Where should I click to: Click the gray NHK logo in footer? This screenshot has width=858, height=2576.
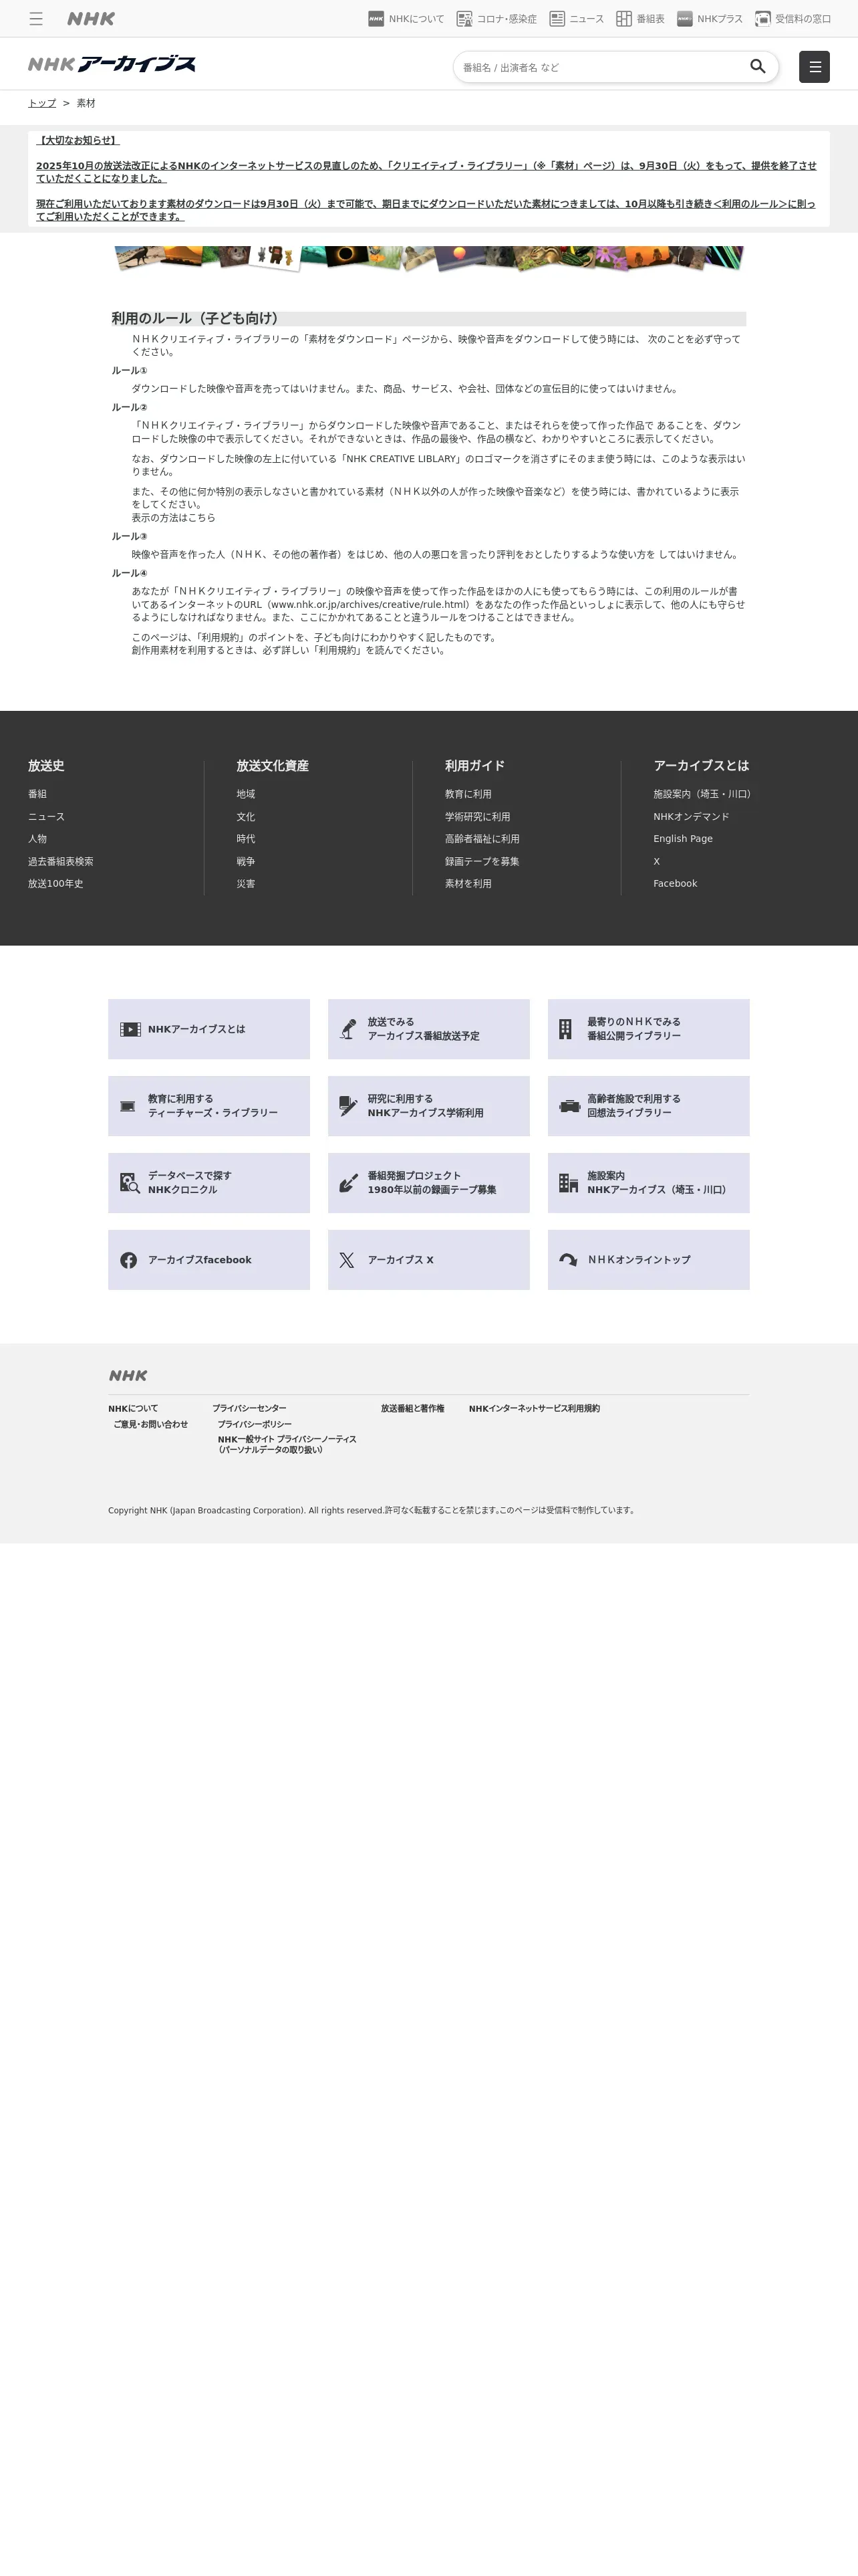coord(128,1376)
